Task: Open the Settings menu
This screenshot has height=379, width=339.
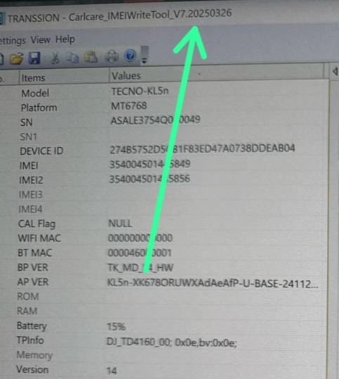Action: point(13,41)
